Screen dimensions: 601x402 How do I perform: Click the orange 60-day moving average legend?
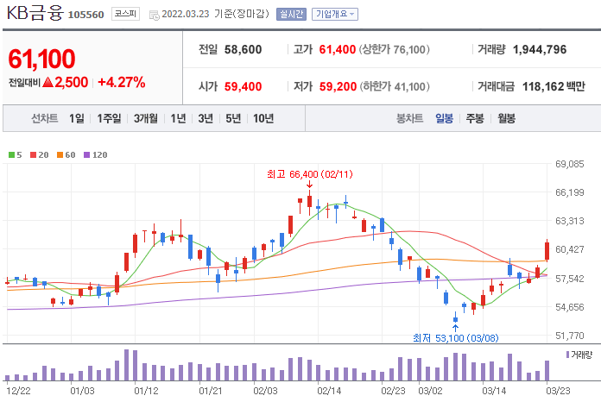[x=66, y=154]
